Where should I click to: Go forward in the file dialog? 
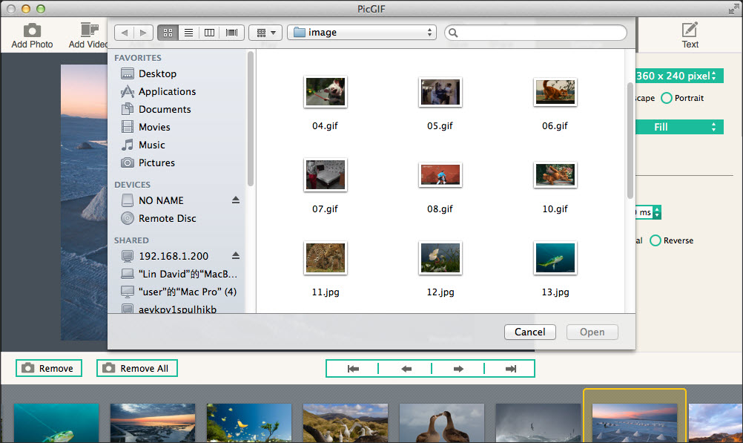point(144,32)
